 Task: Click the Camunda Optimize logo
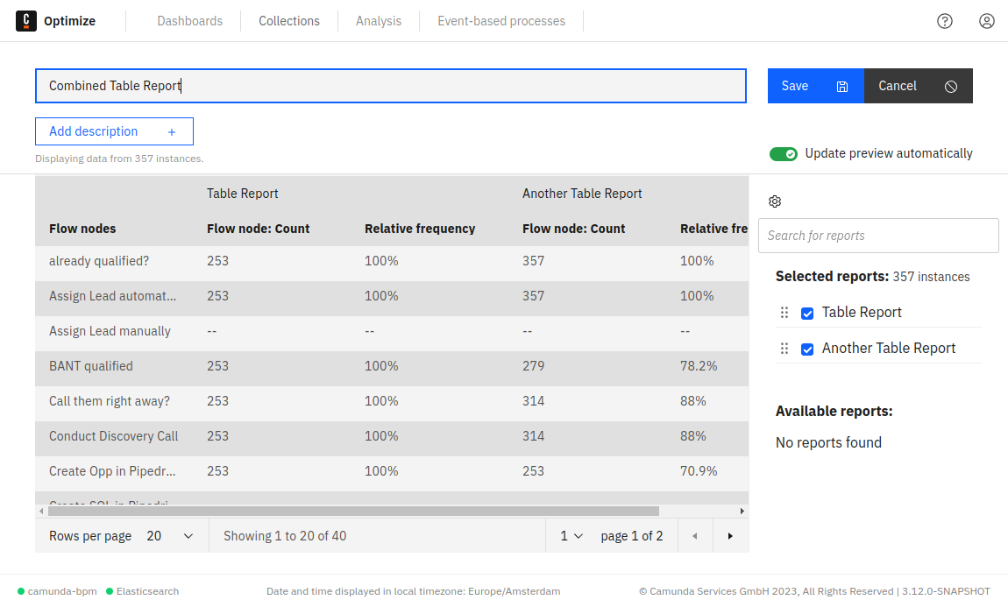[x=26, y=20]
